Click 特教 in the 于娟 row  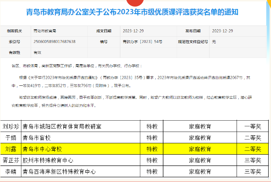(x=152, y=138)
